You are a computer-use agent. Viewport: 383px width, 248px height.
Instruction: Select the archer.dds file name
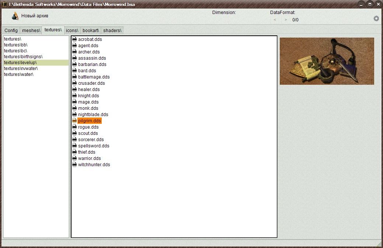coord(89,52)
